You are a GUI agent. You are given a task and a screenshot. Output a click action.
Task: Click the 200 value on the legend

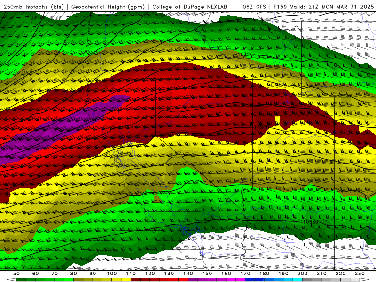[302, 274]
